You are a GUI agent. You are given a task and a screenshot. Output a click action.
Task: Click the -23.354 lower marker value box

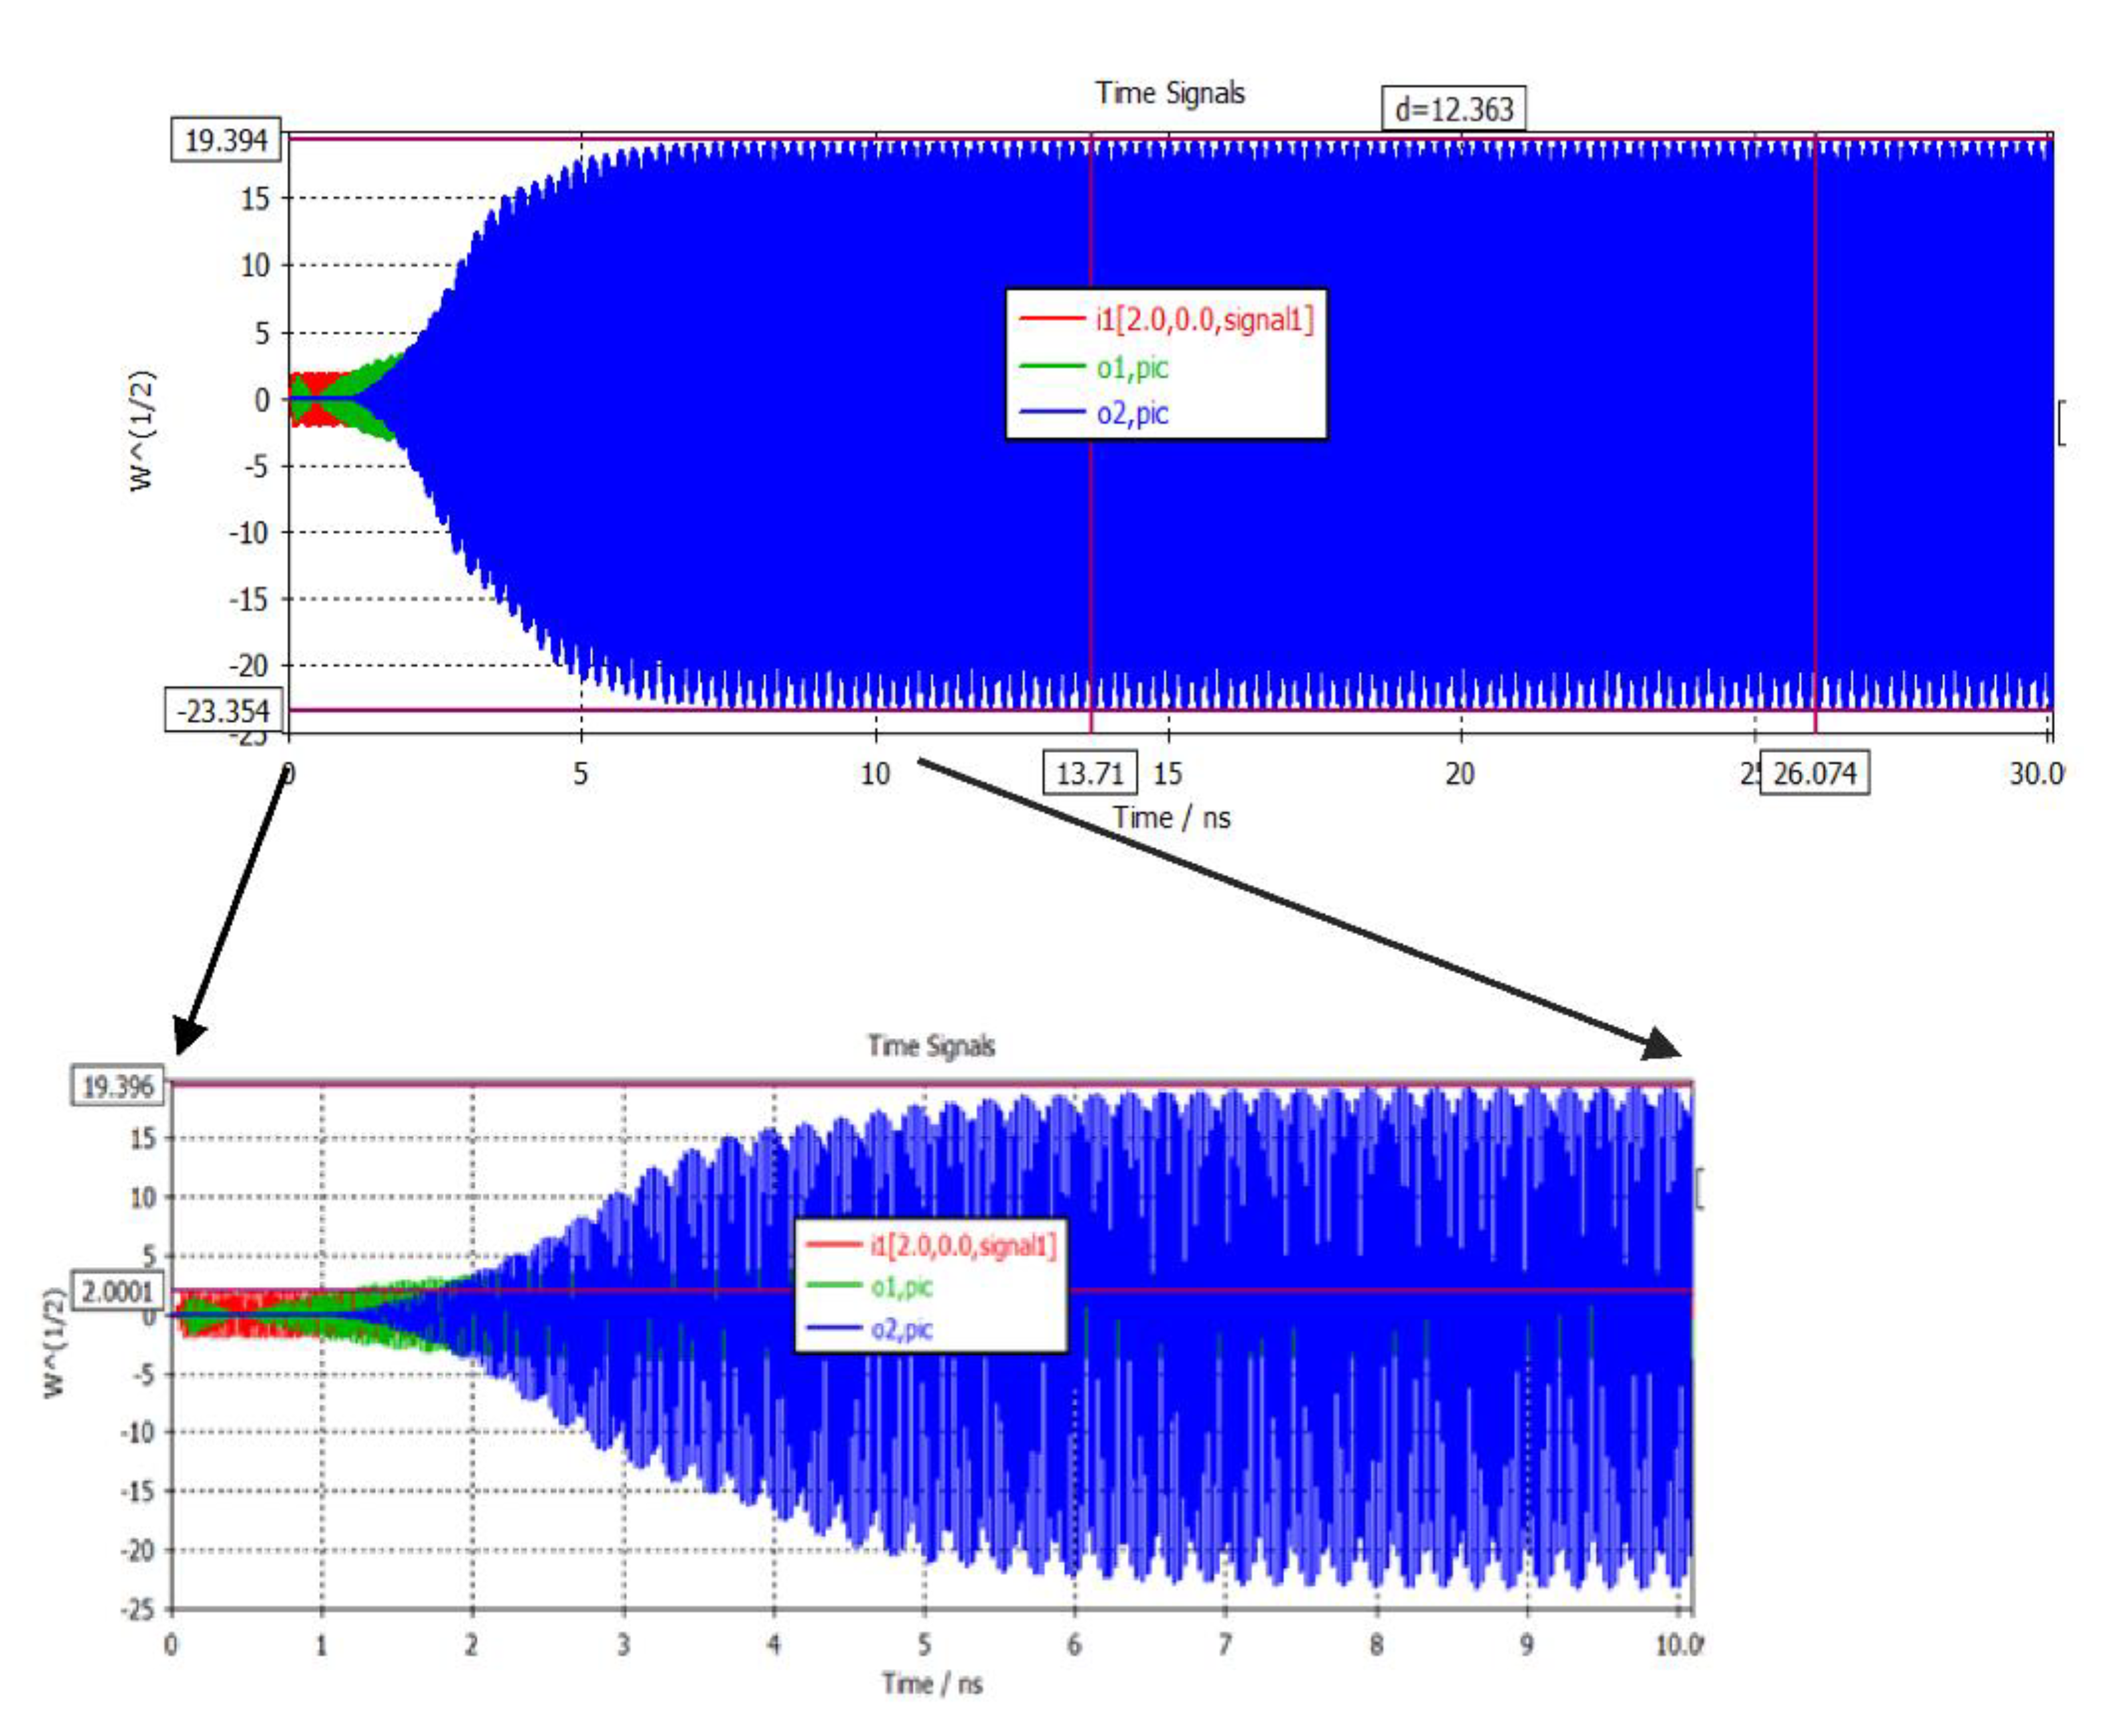coord(223,711)
